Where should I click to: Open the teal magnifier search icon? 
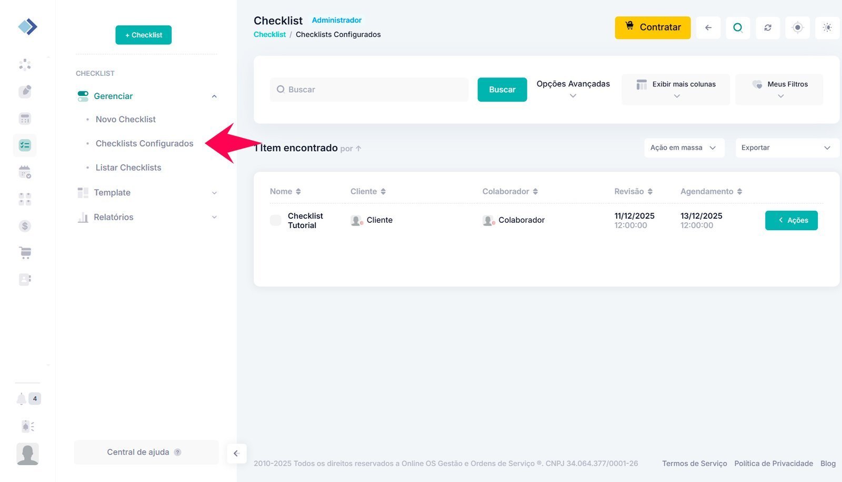pyautogui.click(x=738, y=27)
